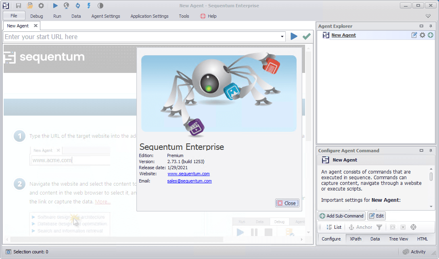This screenshot has width=439, height=259.
Task: Close the New Agent tab
Action: click(x=36, y=26)
